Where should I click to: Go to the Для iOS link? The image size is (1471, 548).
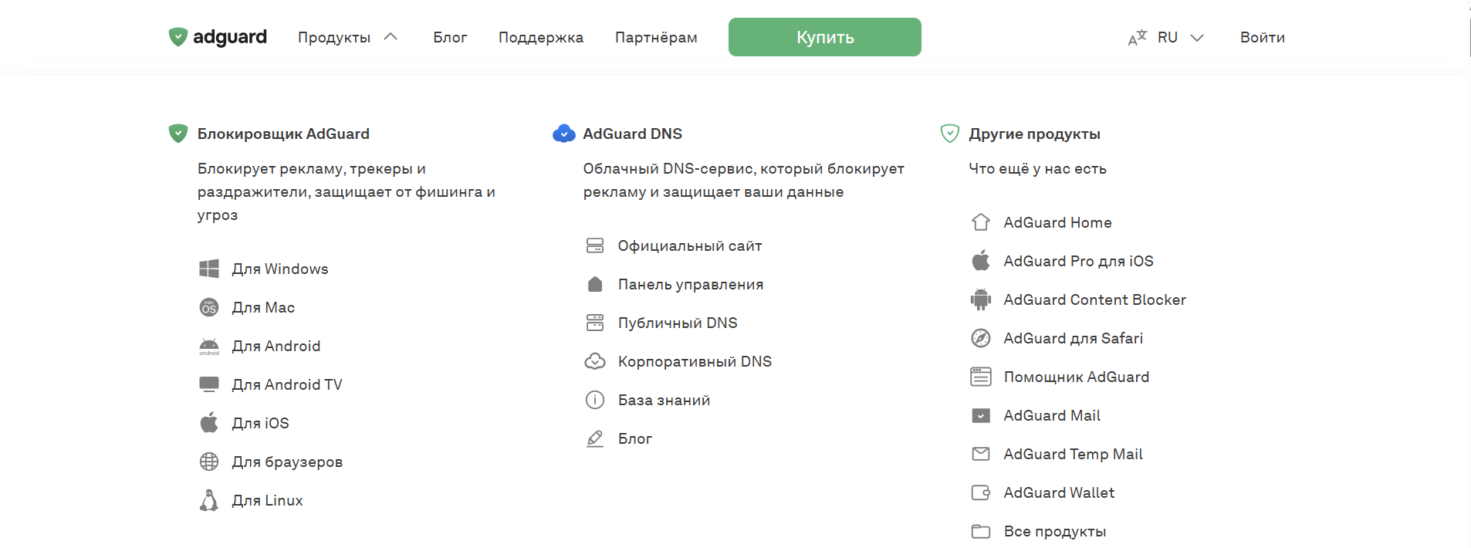pos(261,423)
